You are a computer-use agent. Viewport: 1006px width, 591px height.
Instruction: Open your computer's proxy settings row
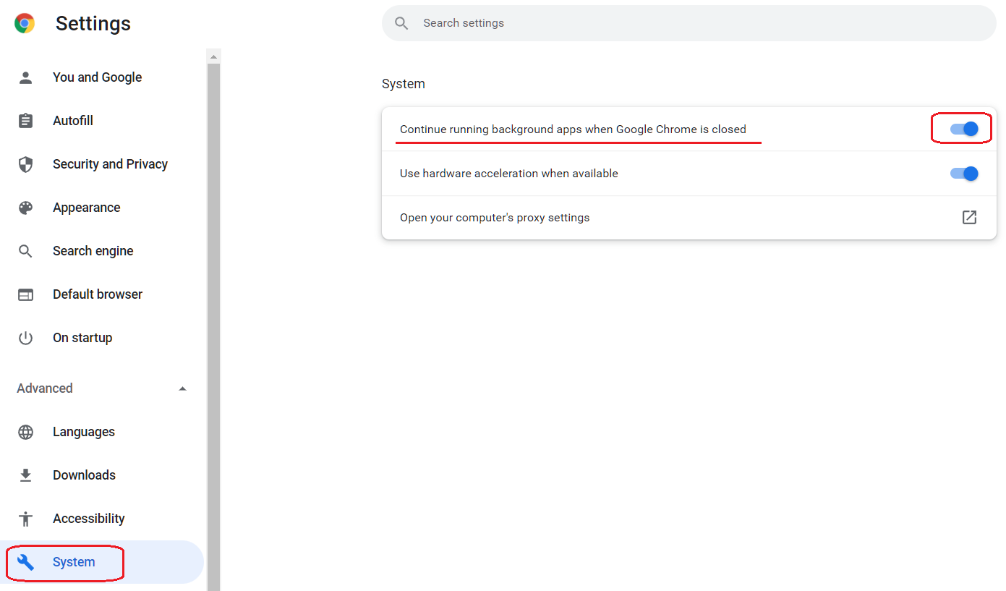689,217
